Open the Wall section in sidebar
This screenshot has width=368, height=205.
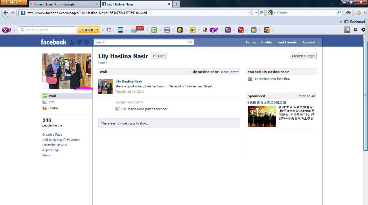[66, 96]
